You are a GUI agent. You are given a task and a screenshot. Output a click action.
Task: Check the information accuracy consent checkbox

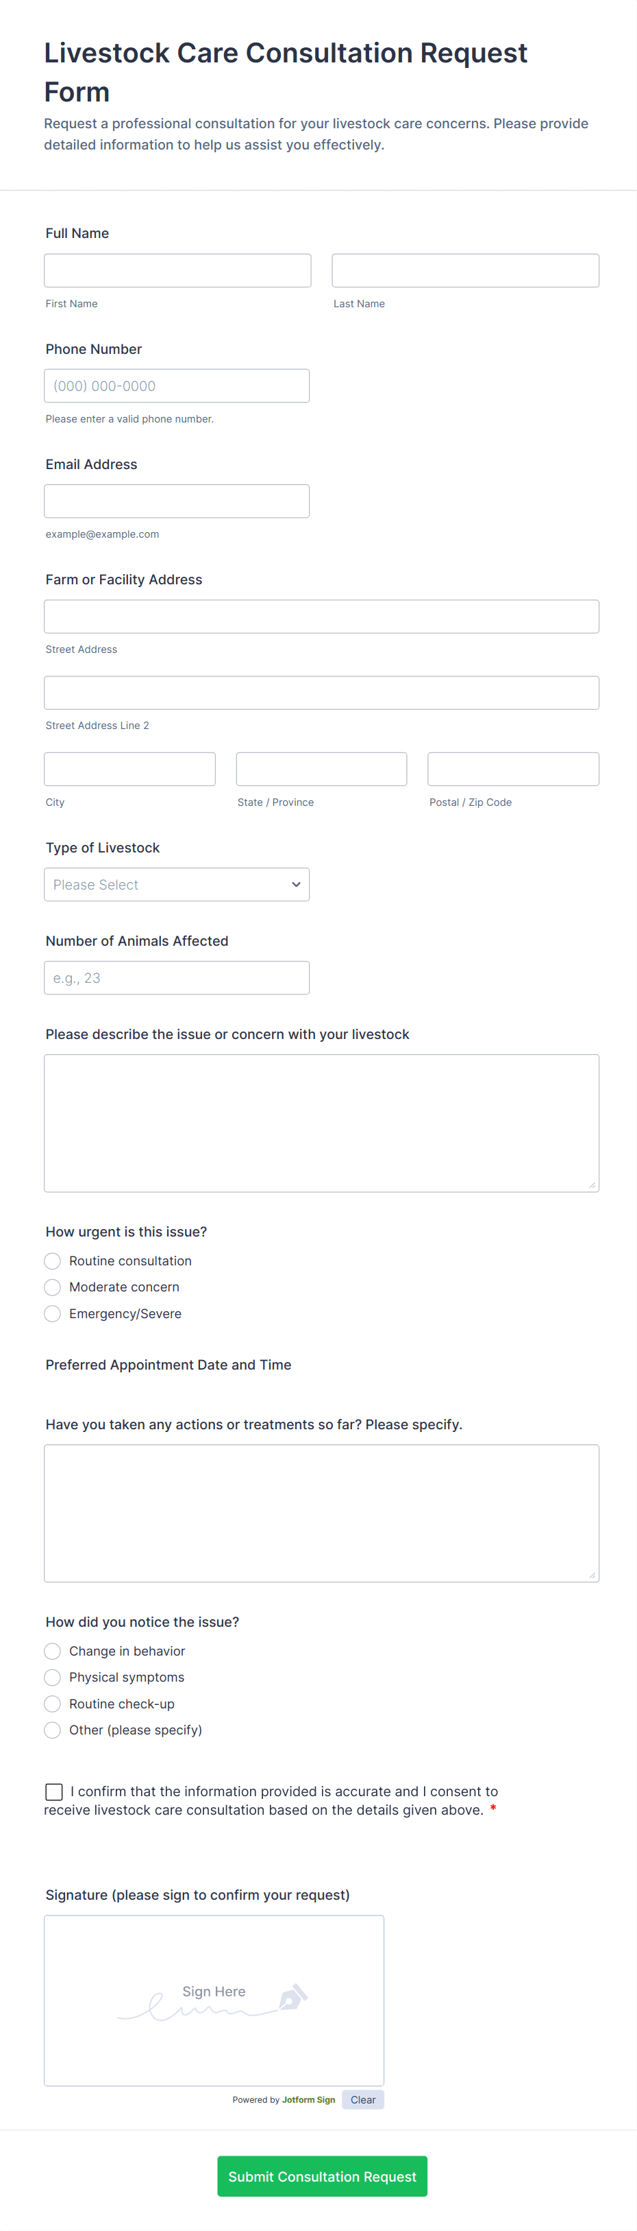[x=53, y=1791]
